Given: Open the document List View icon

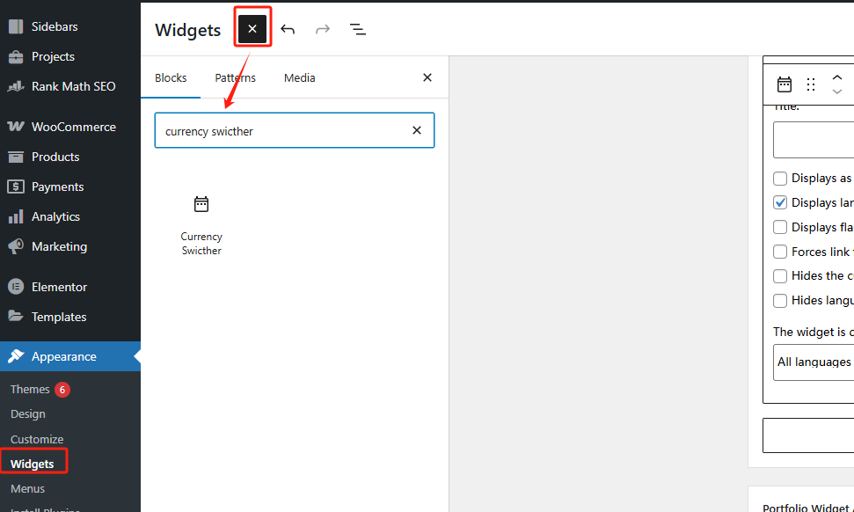Looking at the screenshot, I should (x=357, y=28).
